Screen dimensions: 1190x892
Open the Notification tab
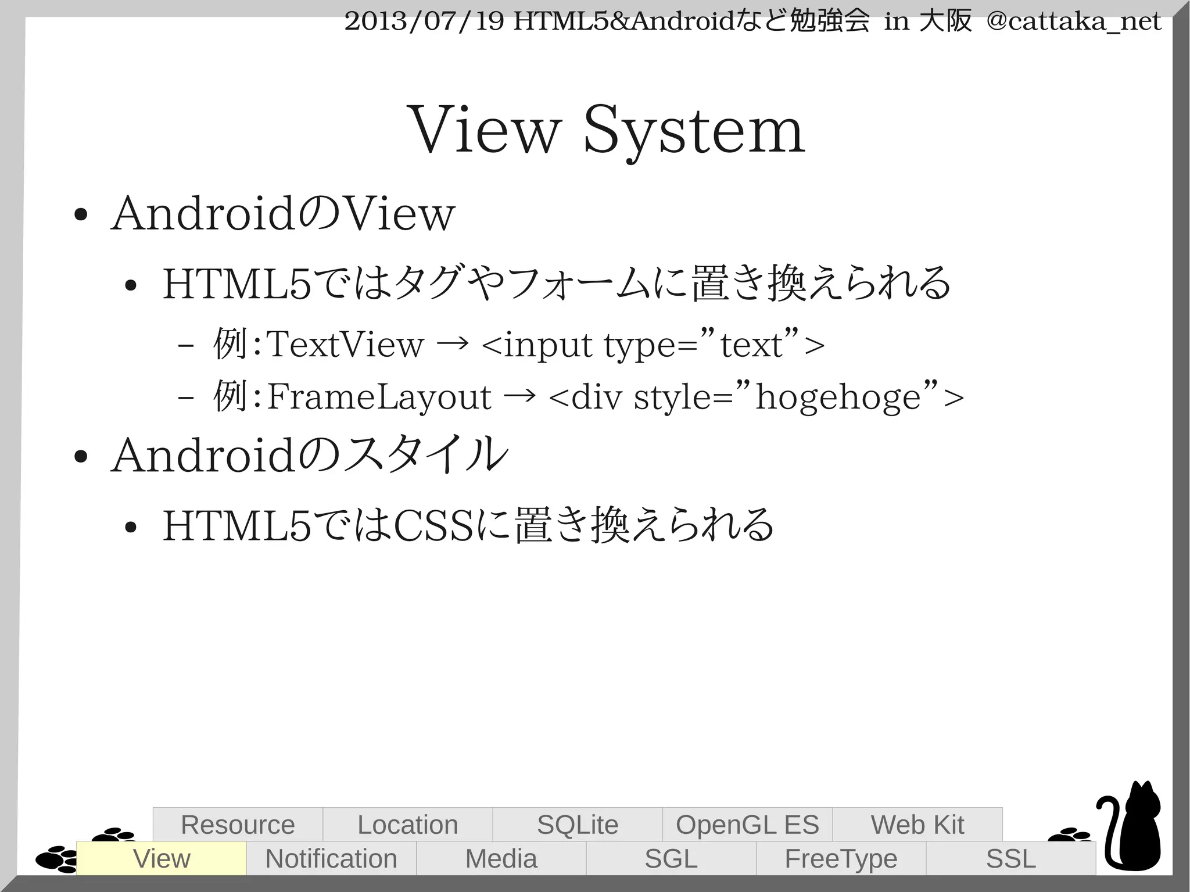point(331,858)
